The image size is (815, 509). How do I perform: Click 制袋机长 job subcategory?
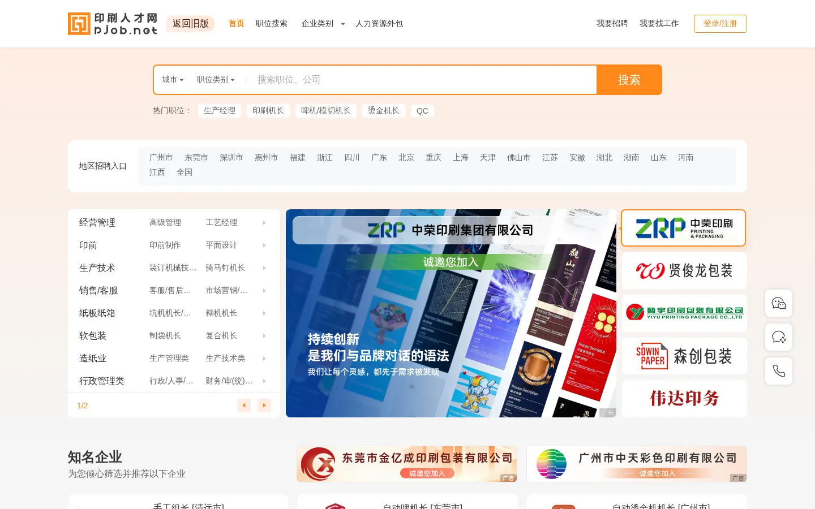coord(165,336)
